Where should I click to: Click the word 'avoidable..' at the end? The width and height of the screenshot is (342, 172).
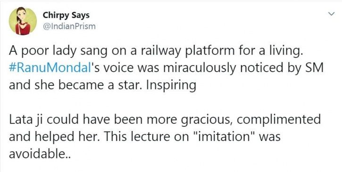[40, 154]
